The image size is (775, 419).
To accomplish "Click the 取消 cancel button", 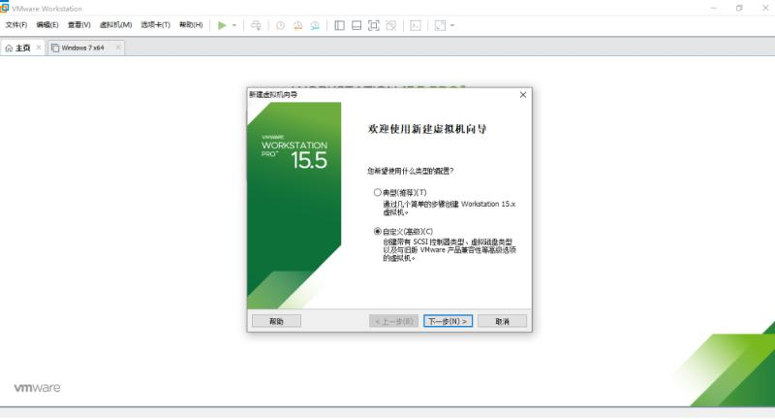I will (502, 321).
